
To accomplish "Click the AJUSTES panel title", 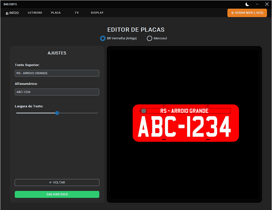I will (x=57, y=53).
